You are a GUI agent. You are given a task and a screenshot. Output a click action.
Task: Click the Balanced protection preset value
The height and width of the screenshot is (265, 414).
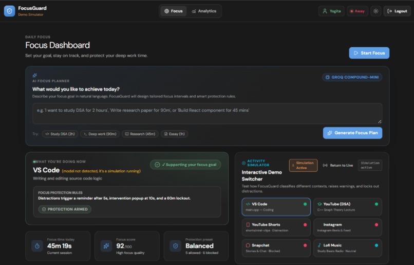pyautogui.click(x=199, y=246)
